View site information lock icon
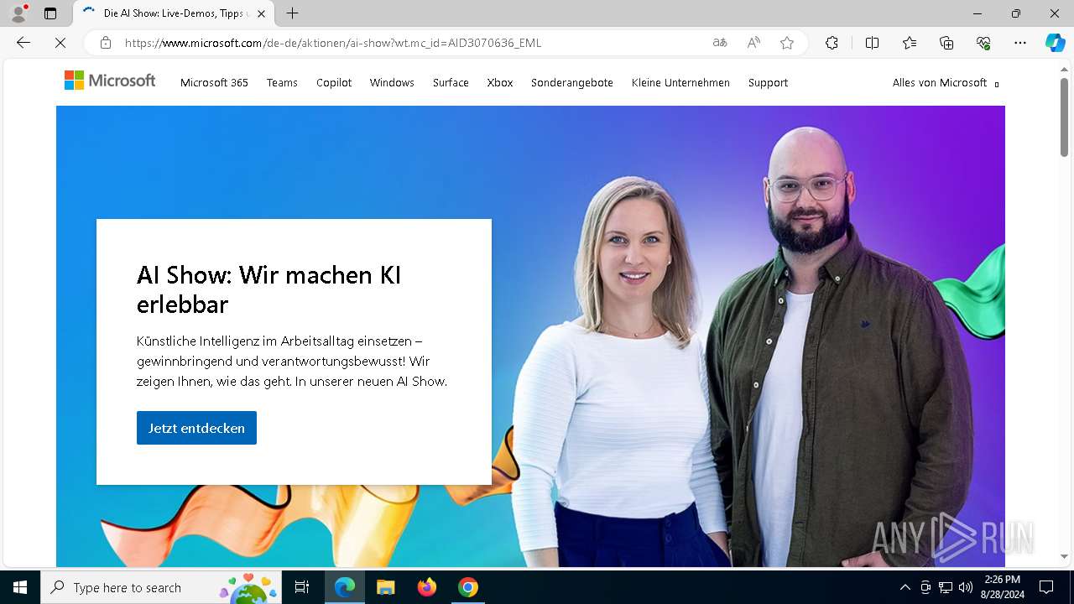 [x=106, y=43]
